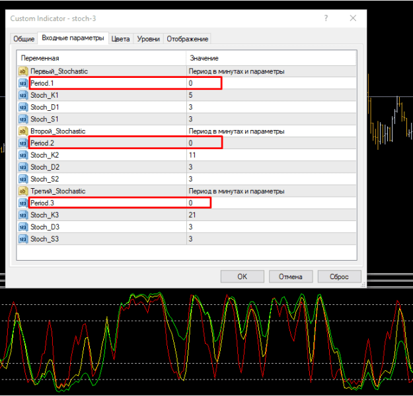Click the Отмена button
The height and width of the screenshot is (396, 413).
coord(291,277)
